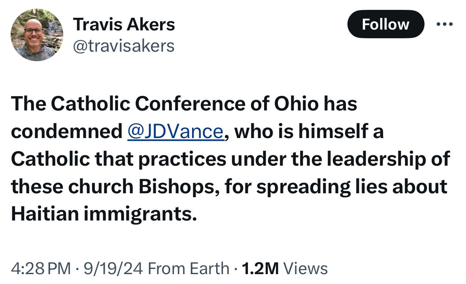This screenshot has width=466, height=284.
Task: Click Travis Akers' profile picture
Action: pos(37,35)
